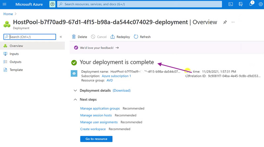The image size is (264, 147).
Task: Open Manage user assignments link
Action: pyautogui.click(x=99, y=122)
